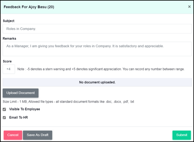
Task: Cancel the feedback form
Action: point(13,135)
